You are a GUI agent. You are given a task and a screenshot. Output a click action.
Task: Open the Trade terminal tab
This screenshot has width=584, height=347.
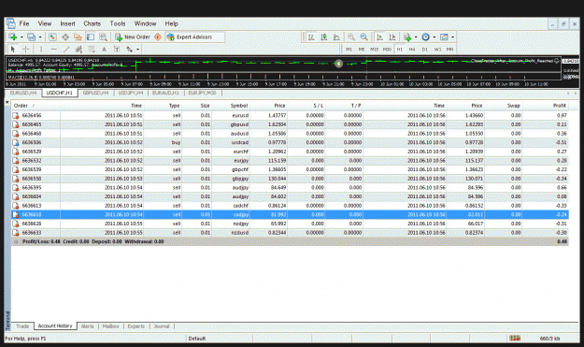(x=22, y=326)
